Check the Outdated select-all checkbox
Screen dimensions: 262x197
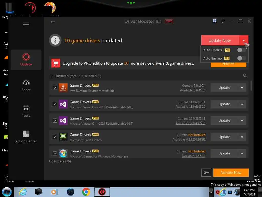(51, 76)
